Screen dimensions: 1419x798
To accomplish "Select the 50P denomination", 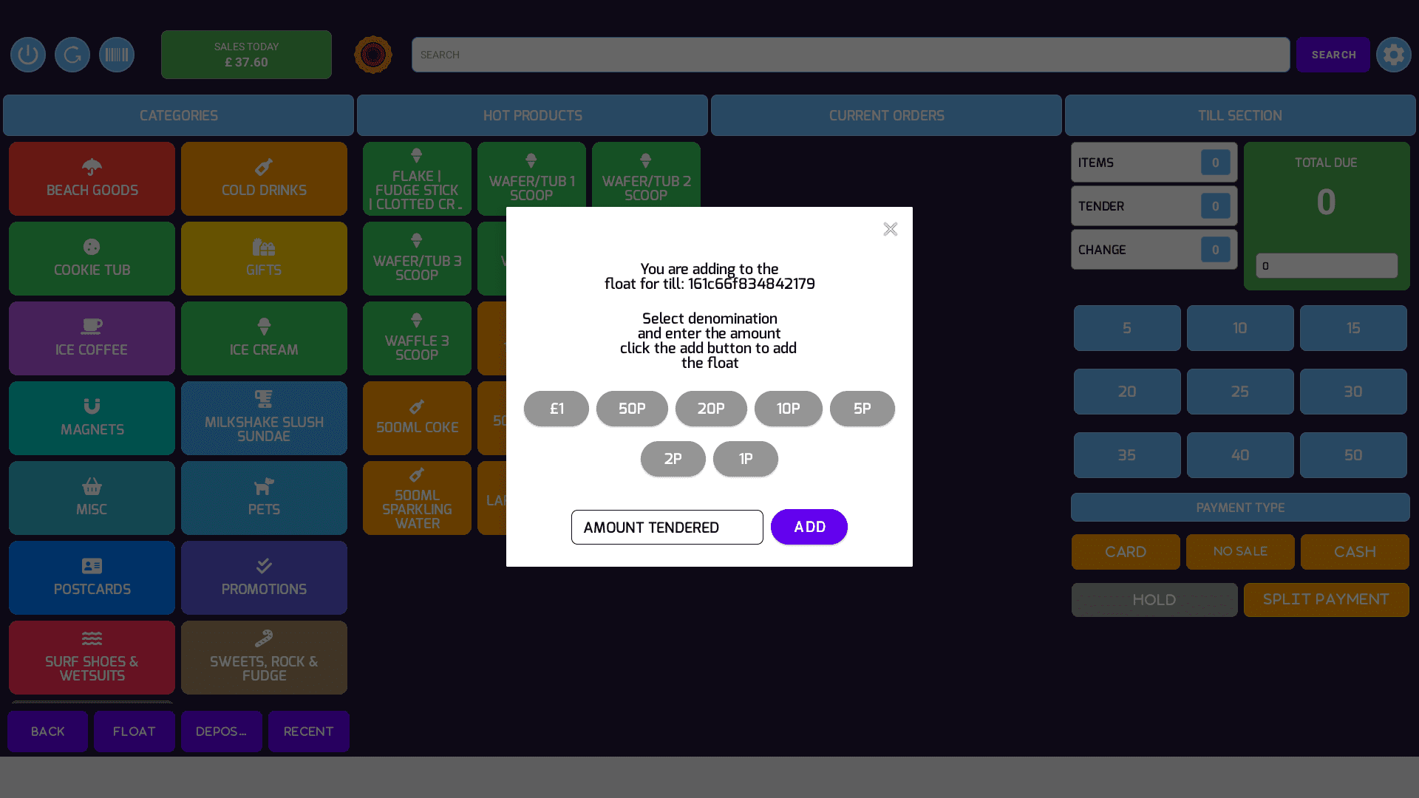I will coord(632,409).
